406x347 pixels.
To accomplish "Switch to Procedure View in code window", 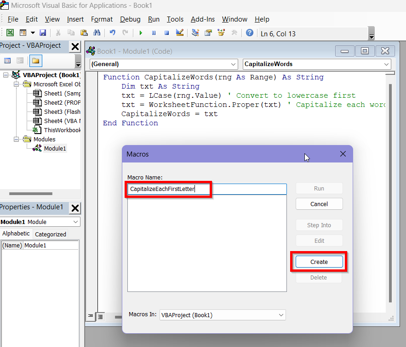I will click(x=91, y=316).
